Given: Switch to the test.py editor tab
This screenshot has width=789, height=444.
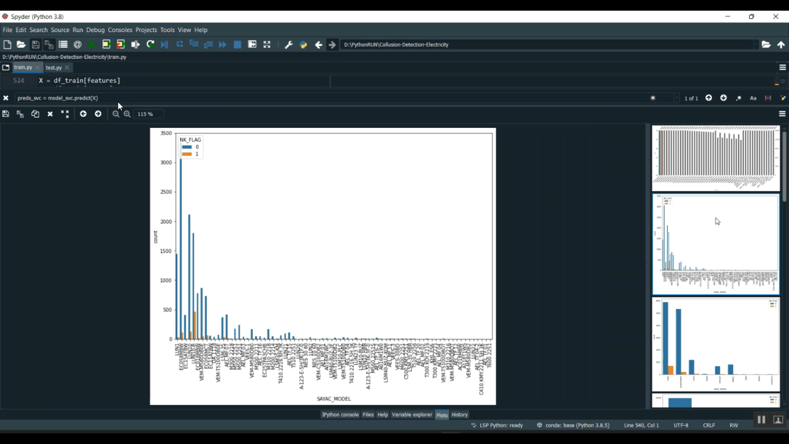Looking at the screenshot, I should coord(54,68).
